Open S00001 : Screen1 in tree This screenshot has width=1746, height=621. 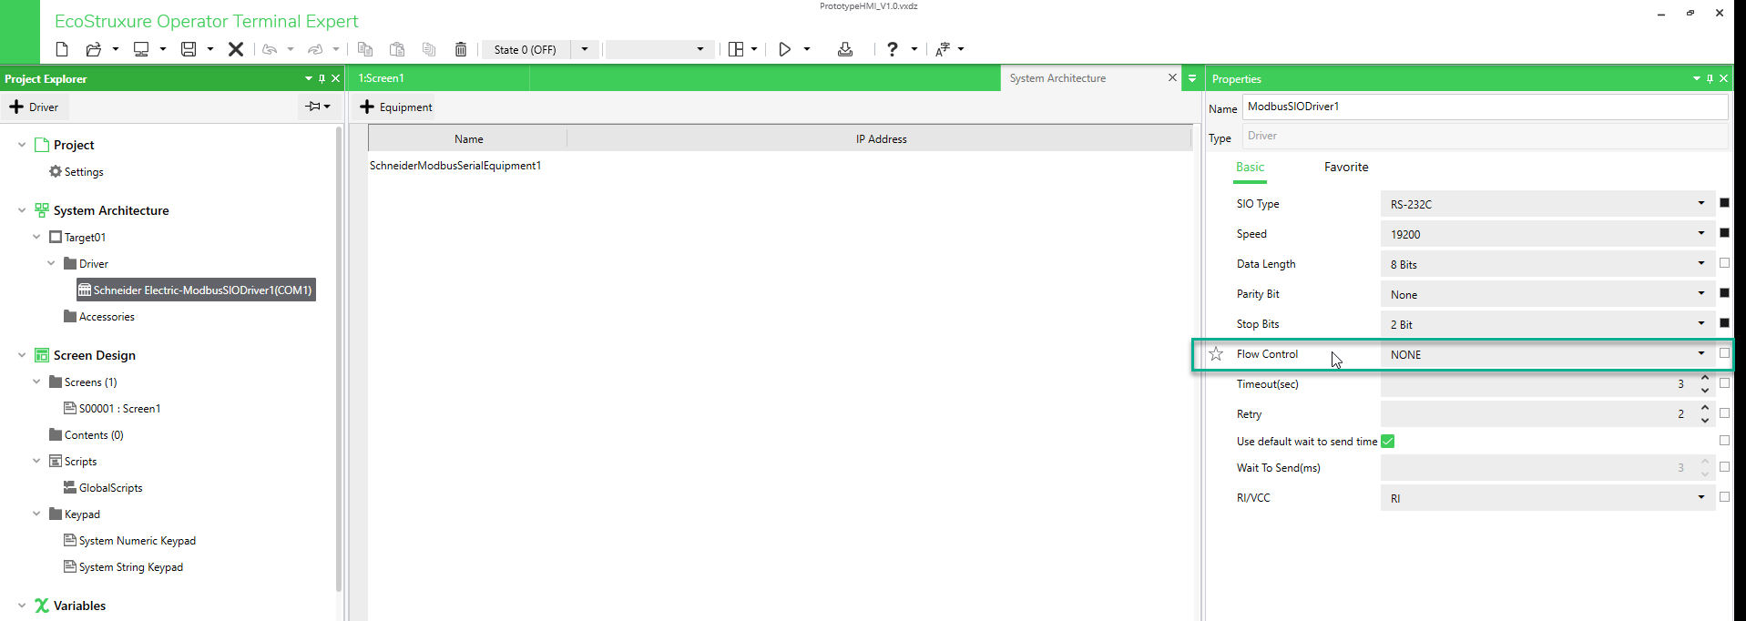pyautogui.click(x=112, y=409)
